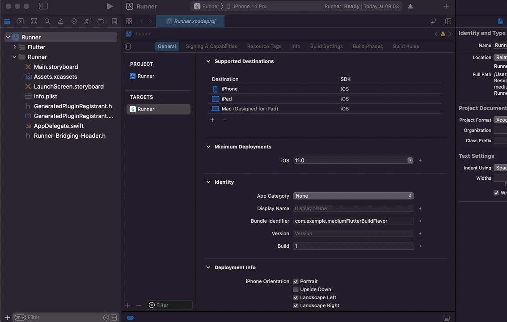Open the Build Settings tab
This screenshot has width=507, height=322.
(x=326, y=46)
